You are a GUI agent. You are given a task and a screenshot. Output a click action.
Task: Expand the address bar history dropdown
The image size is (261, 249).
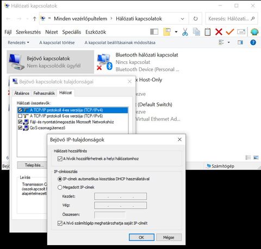[182, 18]
